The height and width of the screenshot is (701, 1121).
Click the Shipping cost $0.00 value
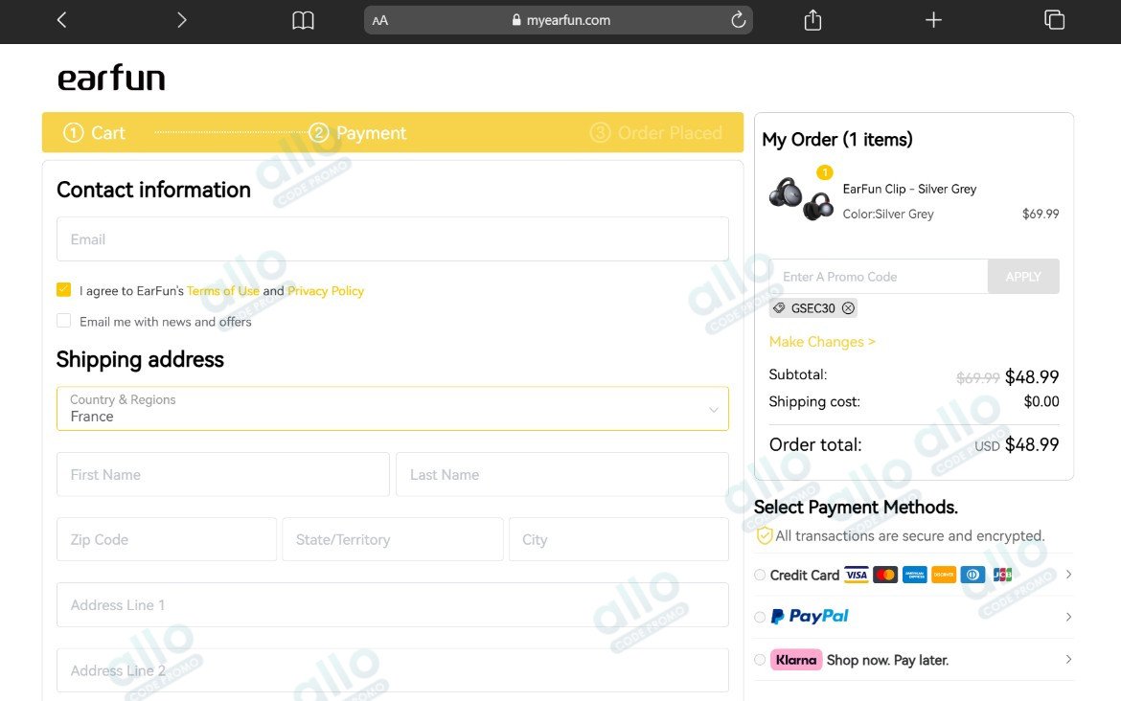[x=1041, y=401]
